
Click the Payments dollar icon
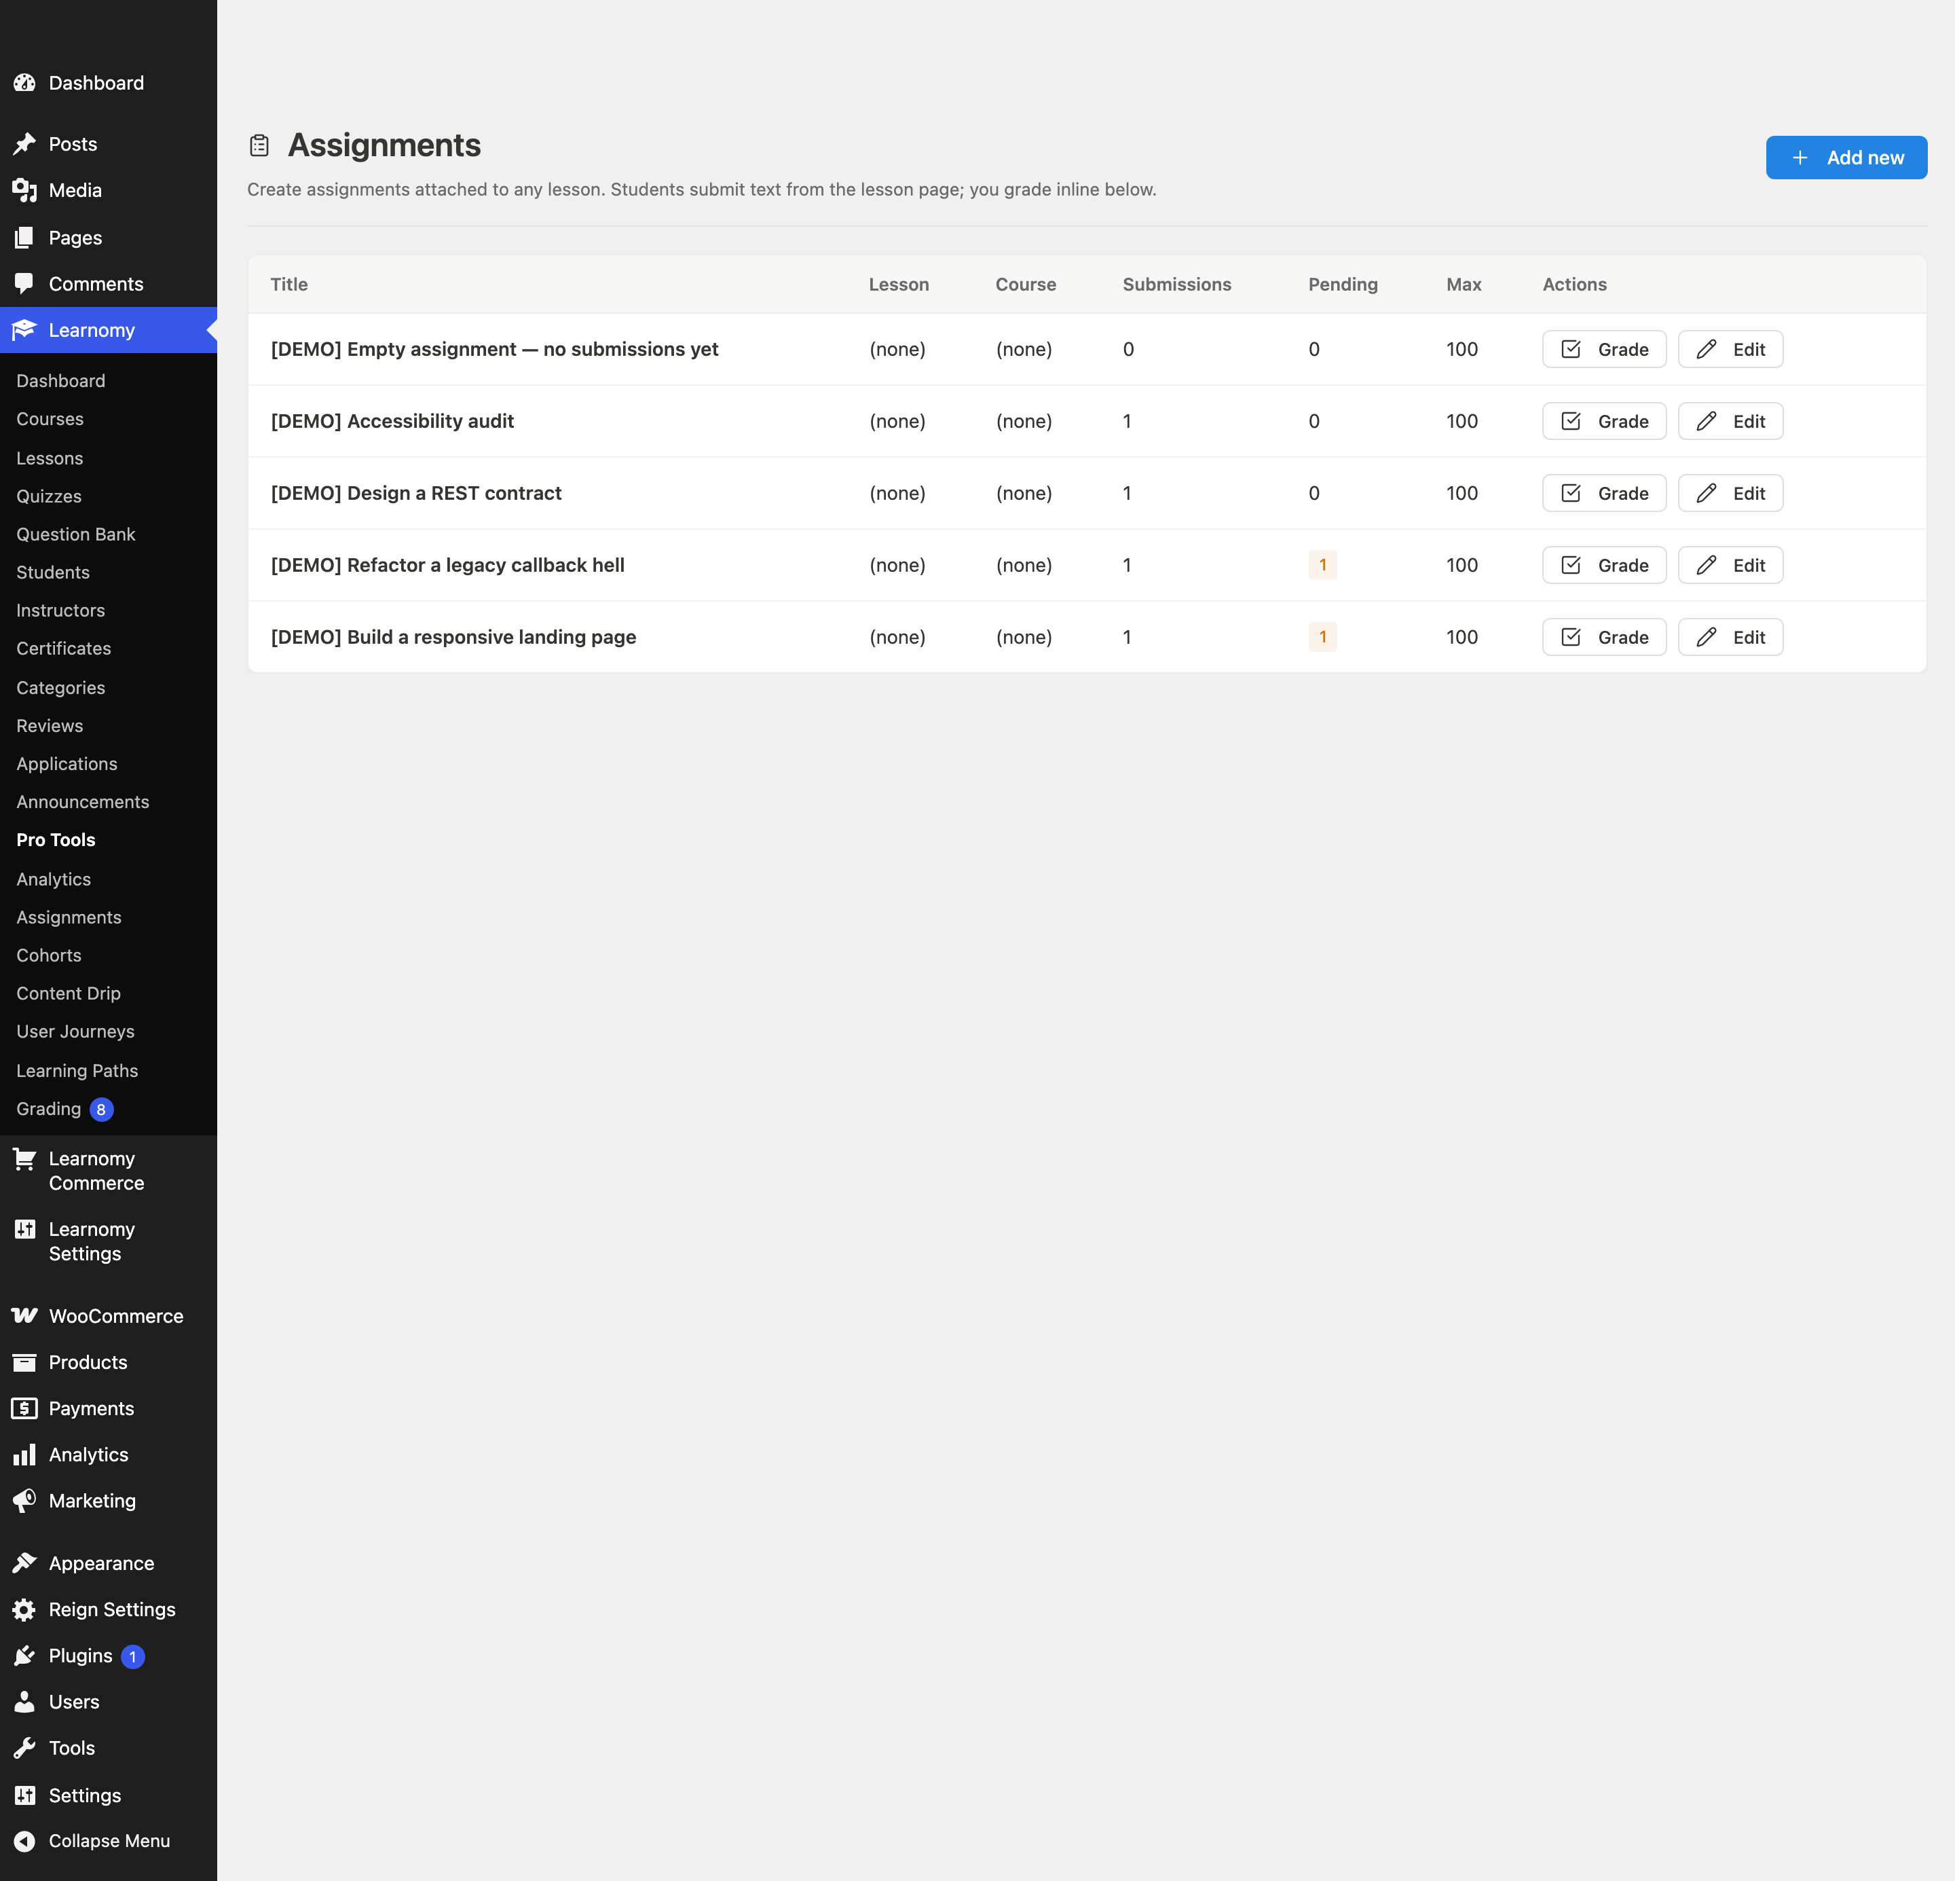25,1408
